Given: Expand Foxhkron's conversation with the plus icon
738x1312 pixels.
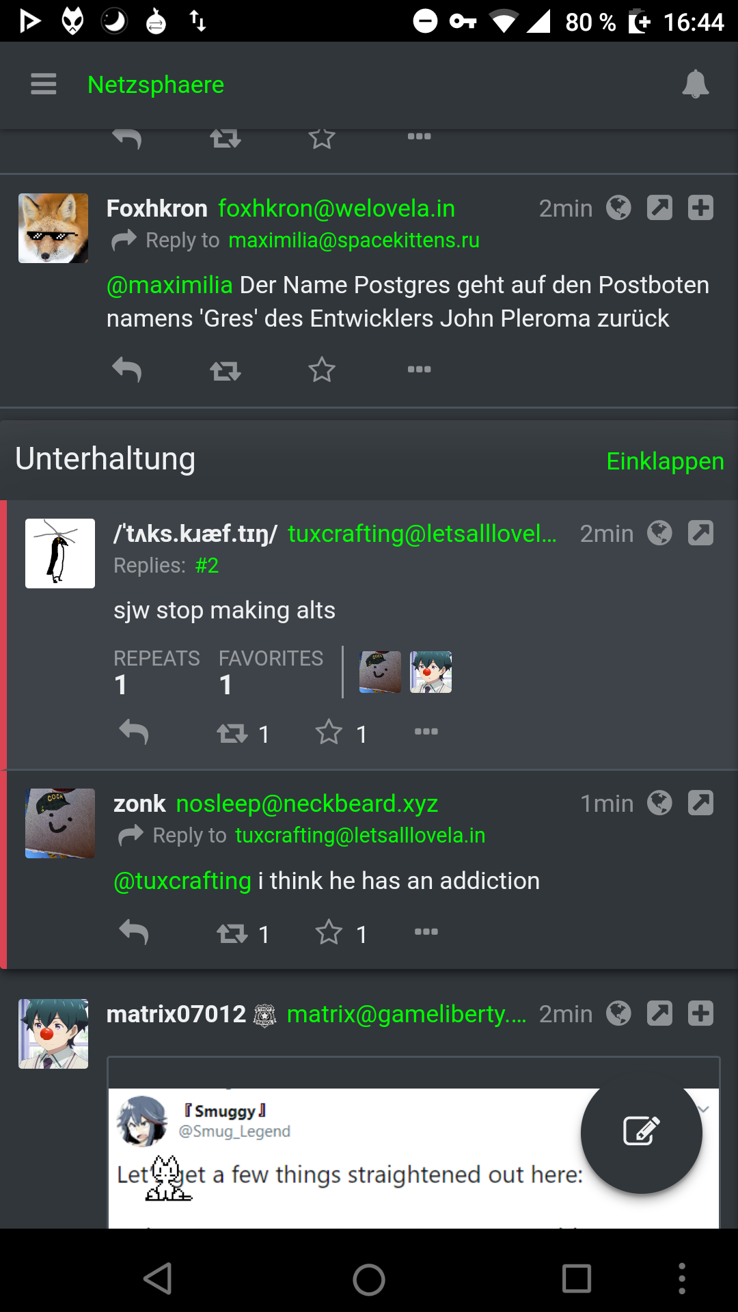Looking at the screenshot, I should tap(700, 208).
